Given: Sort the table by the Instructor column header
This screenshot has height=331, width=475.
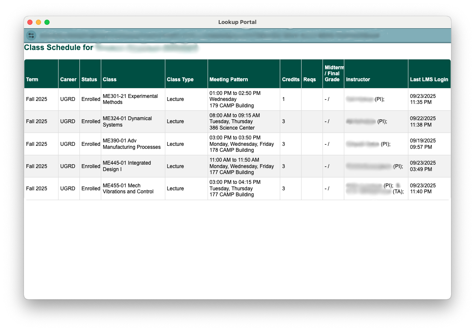Looking at the screenshot, I should pos(358,79).
